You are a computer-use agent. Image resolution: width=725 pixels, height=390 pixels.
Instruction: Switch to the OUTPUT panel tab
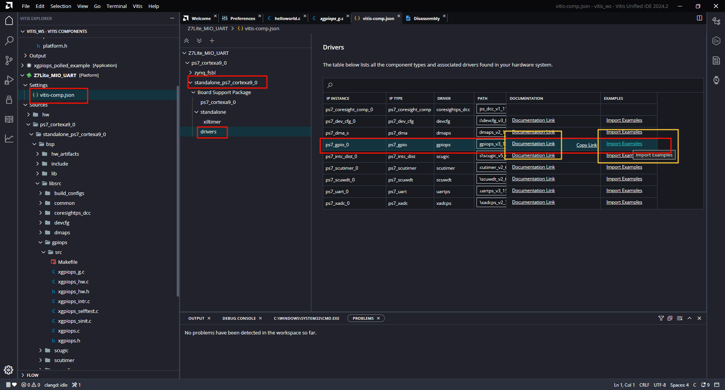point(196,318)
